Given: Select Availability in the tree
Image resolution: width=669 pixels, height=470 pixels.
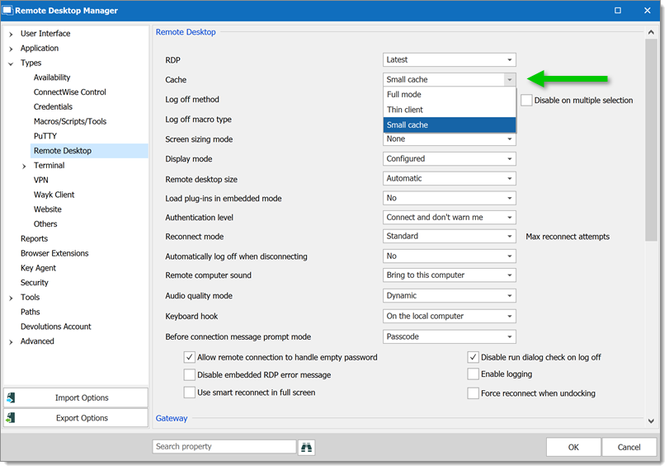Looking at the screenshot, I should click(x=52, y=78).
